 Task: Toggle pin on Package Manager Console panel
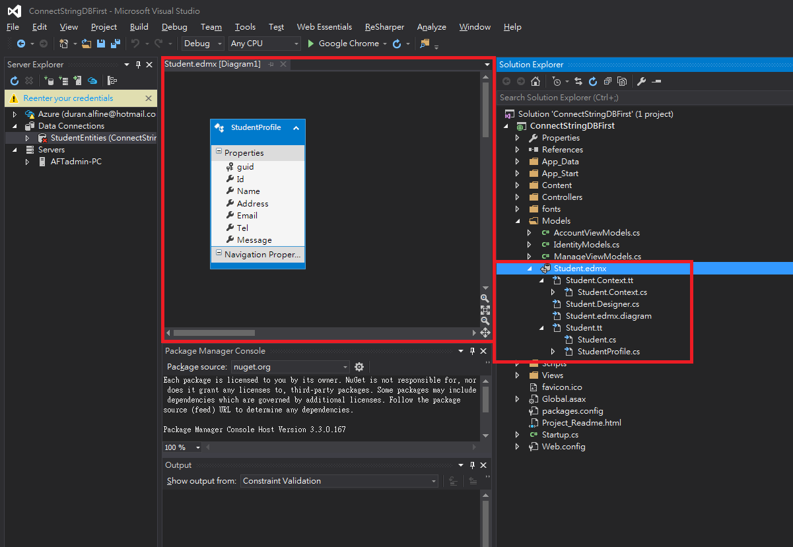tap(473, 351)
